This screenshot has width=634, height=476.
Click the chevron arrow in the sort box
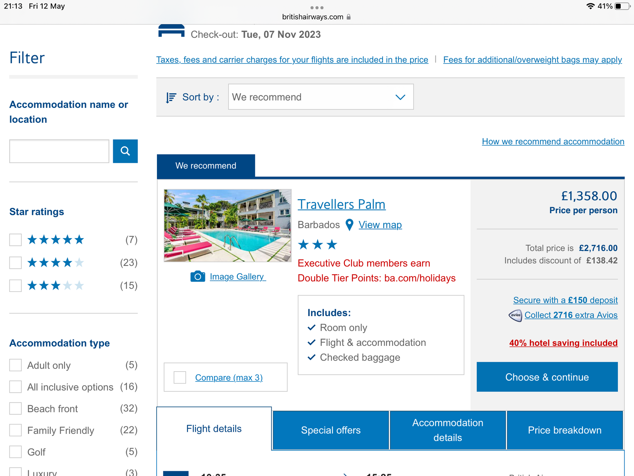coord(400,97)
